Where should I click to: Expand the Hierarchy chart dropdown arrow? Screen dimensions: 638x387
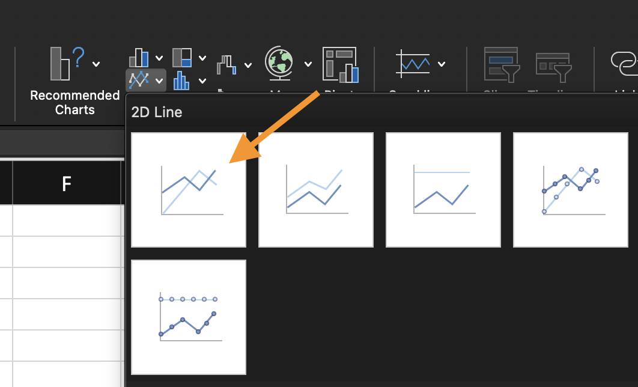click(202, 58)
